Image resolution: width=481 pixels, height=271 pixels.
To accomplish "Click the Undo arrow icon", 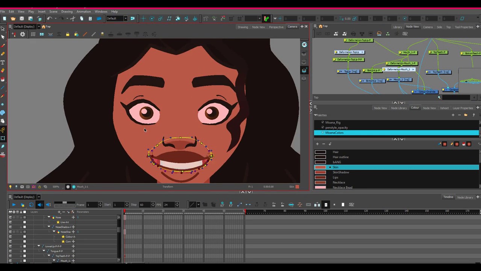I will coord(49,18).
